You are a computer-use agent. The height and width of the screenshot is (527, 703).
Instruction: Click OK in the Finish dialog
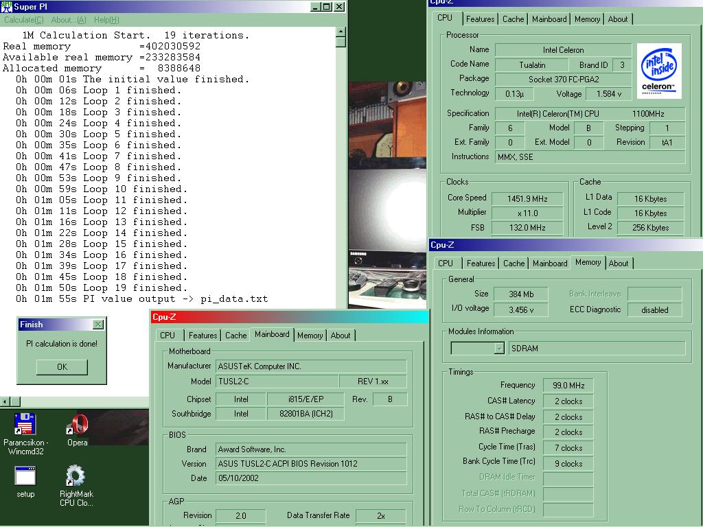tap(62, 367)
